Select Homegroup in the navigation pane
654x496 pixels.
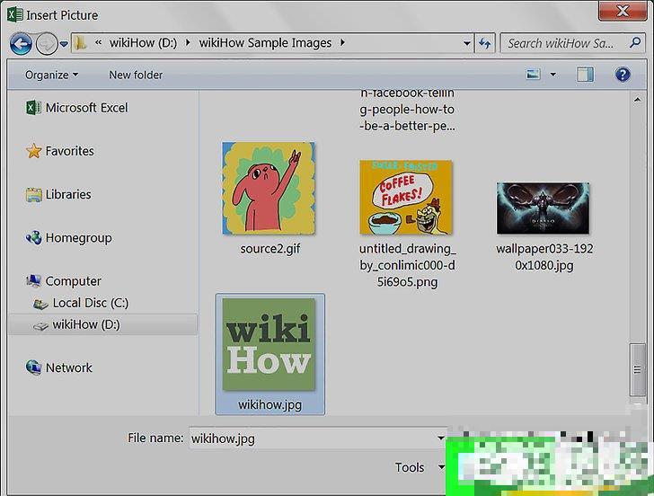[x=78, y=238]
